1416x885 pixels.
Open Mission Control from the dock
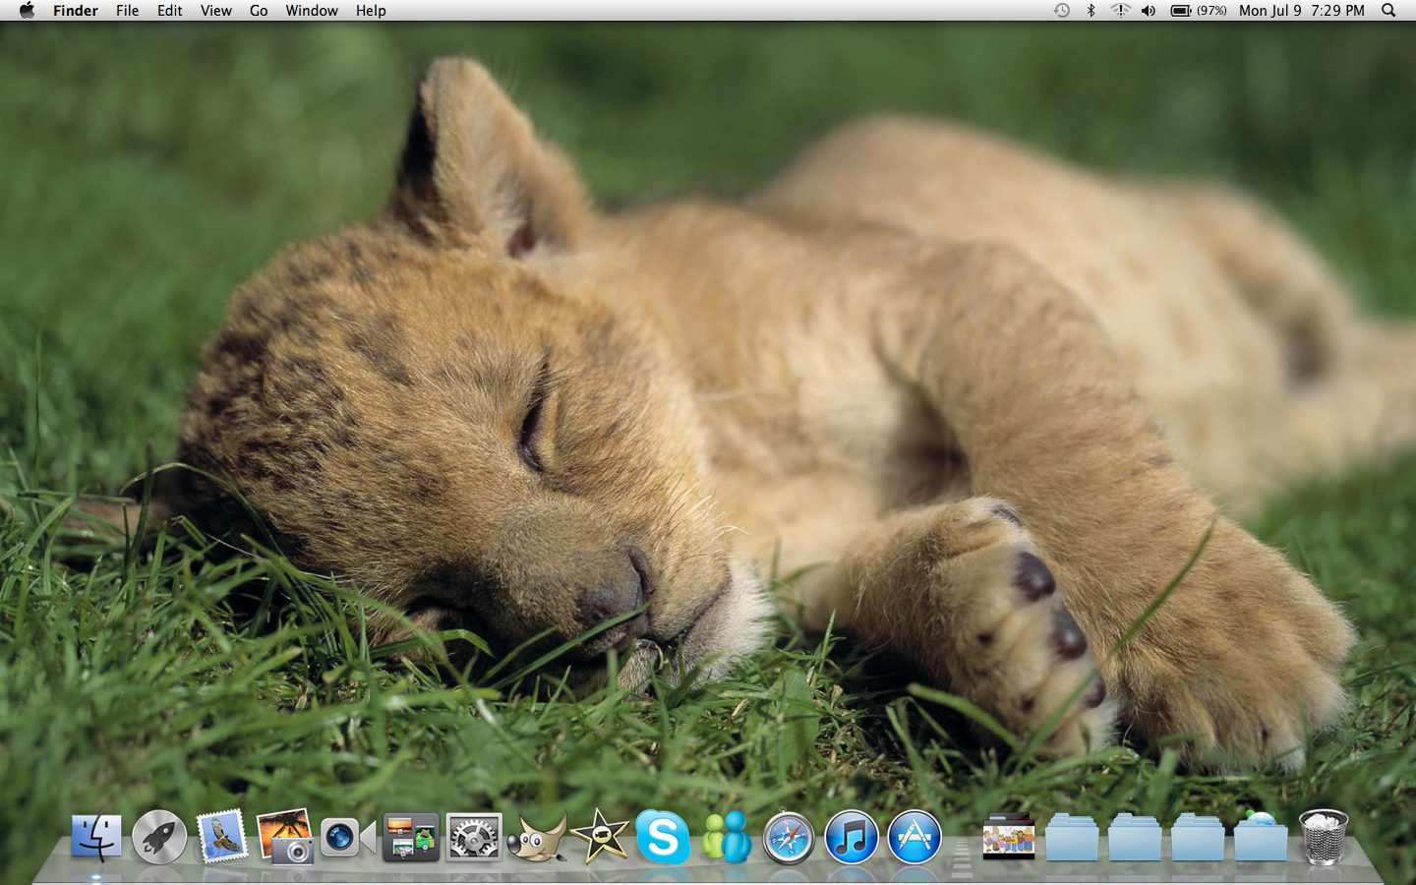[410, 838]
